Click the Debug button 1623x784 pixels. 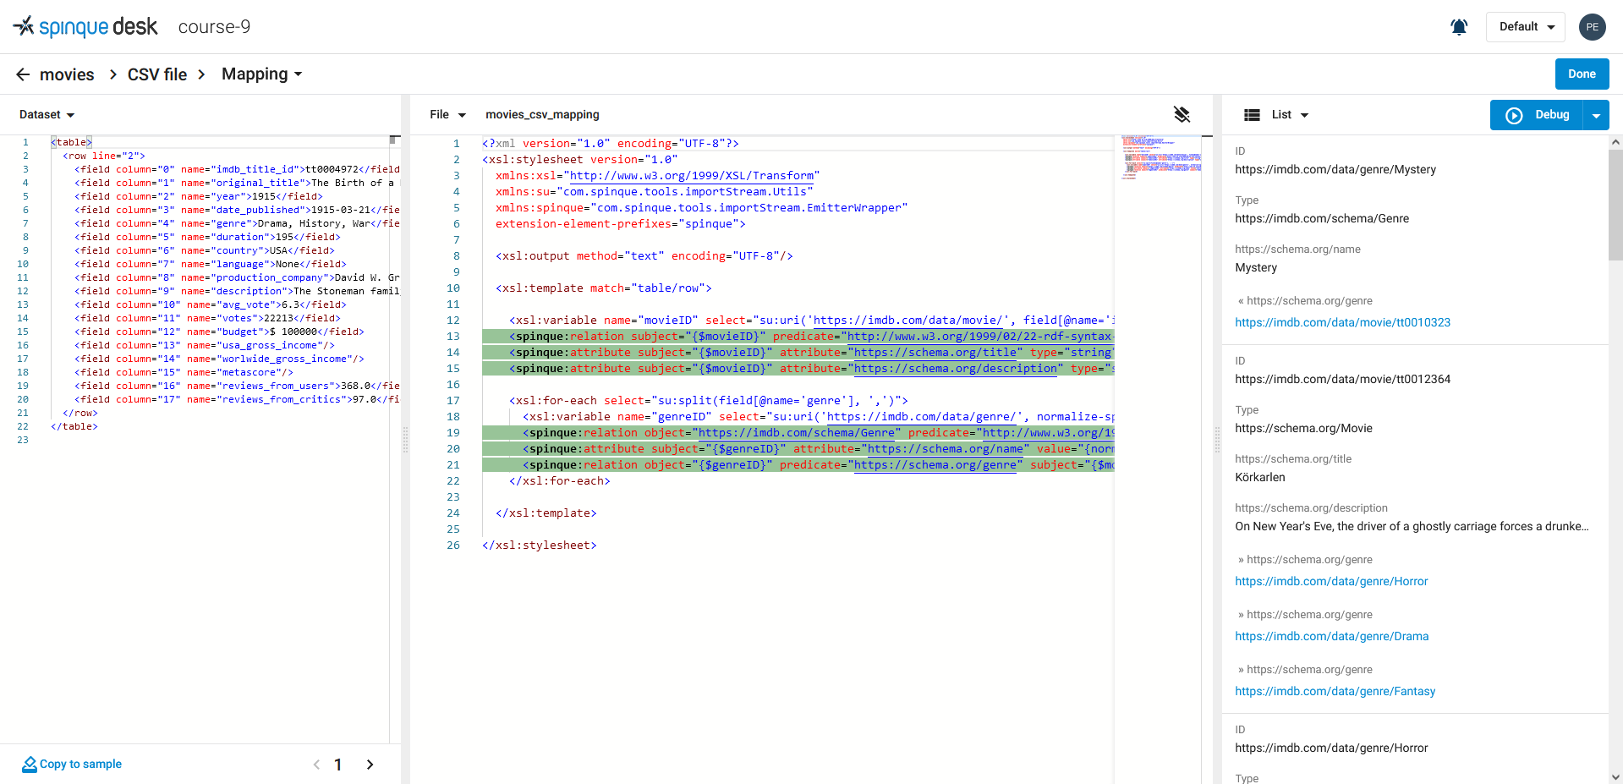(x=1537, y=115)
